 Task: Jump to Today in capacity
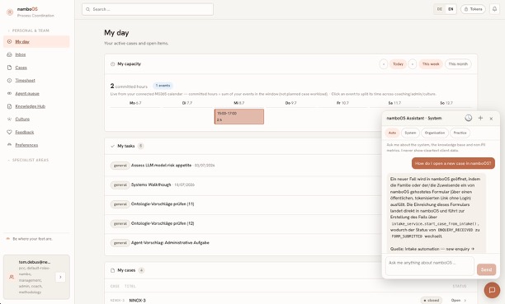(x=398, y=64)
